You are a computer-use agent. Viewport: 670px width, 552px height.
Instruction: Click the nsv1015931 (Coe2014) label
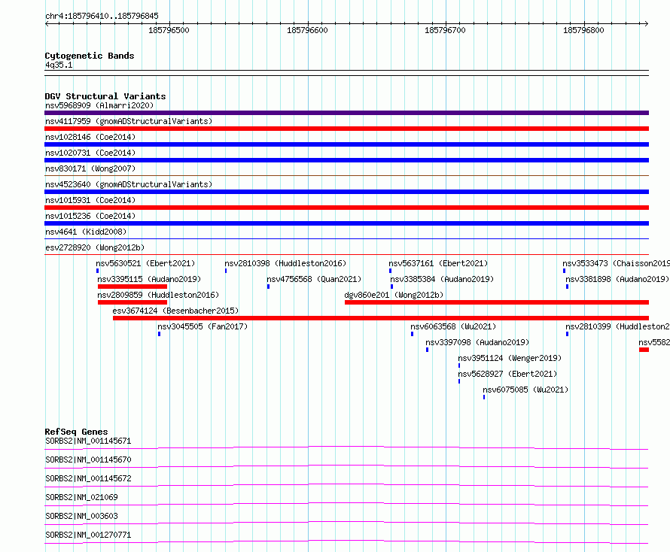[90, 200]
